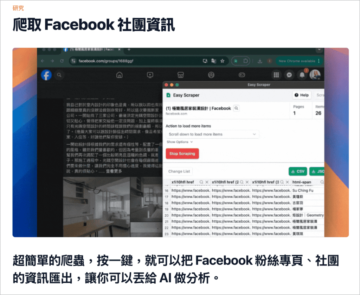
Task: Open Scroll down to load more items dropdown
Action: point(212,134)
